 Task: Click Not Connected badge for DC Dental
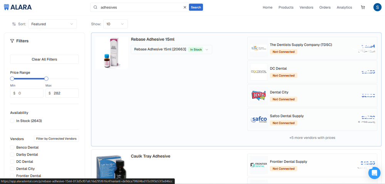pyautogui.click(x=283, y=75)
